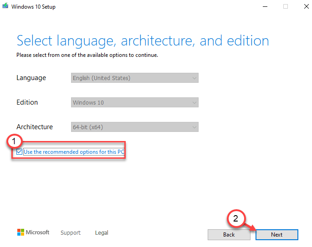Open the Language dropdown

(135, 78)
